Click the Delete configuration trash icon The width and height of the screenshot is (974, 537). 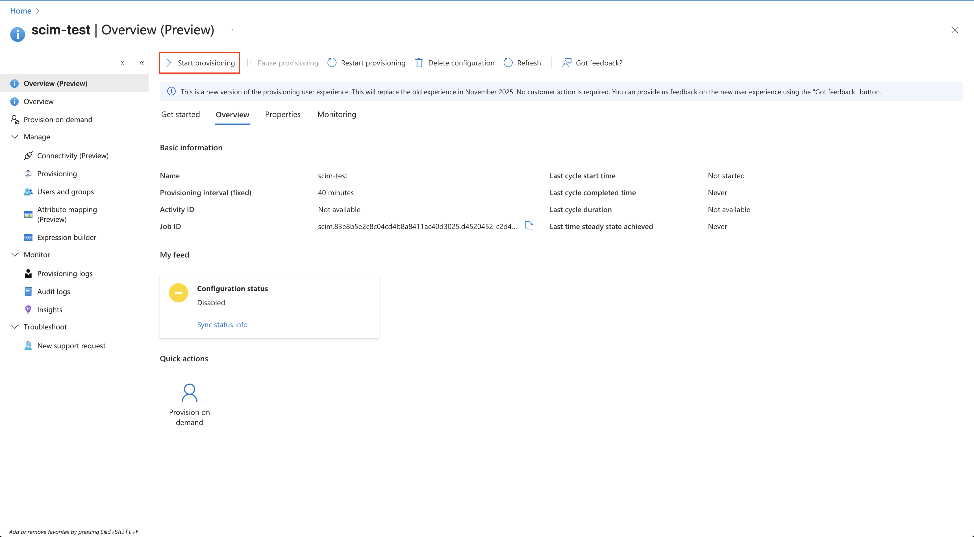[419, 63]
